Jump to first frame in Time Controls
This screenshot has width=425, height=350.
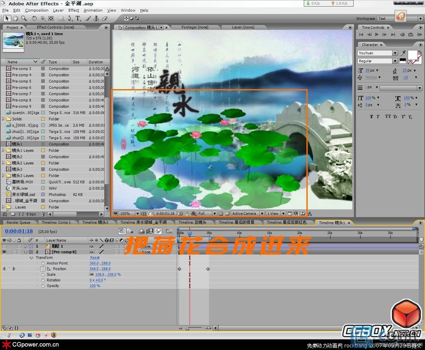(361, 34)
